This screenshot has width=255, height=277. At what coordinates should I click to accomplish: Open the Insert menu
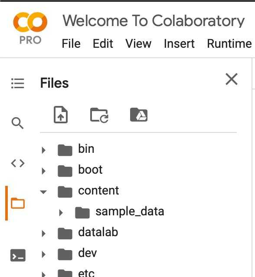(179, 44)
